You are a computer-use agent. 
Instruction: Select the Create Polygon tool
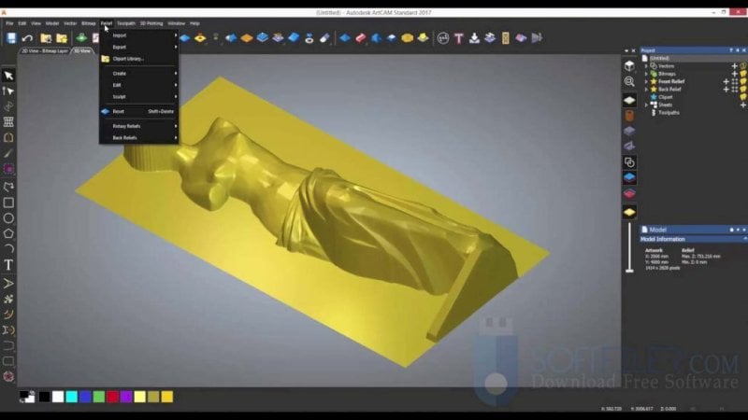[x=8, y=233]
